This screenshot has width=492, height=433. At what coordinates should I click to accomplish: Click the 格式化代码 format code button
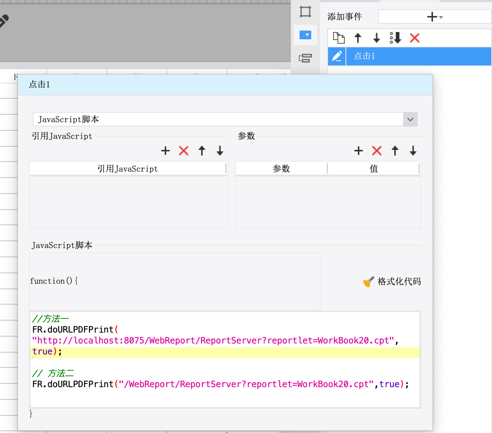392,282
